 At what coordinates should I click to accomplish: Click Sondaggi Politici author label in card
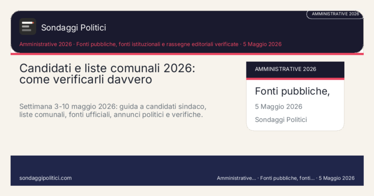pyautogui.click(x=280, y=120)
